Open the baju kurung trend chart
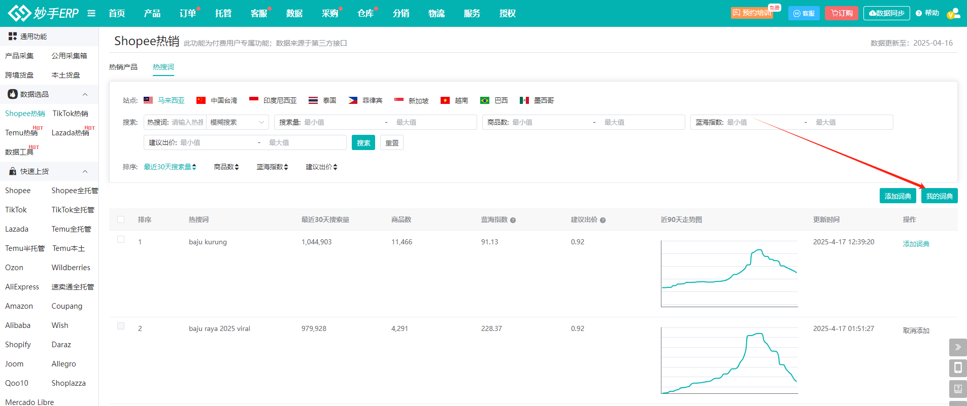The image size is (967, 406). (729, 274)
